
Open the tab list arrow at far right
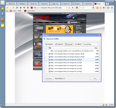point(113,4)
